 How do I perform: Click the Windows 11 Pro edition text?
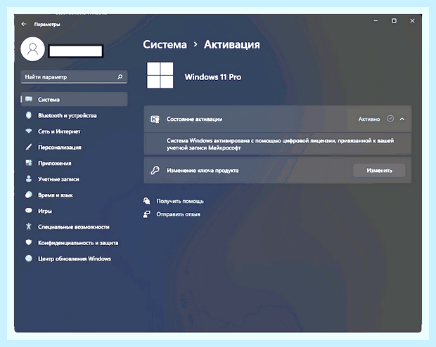(x=213, y=77)
